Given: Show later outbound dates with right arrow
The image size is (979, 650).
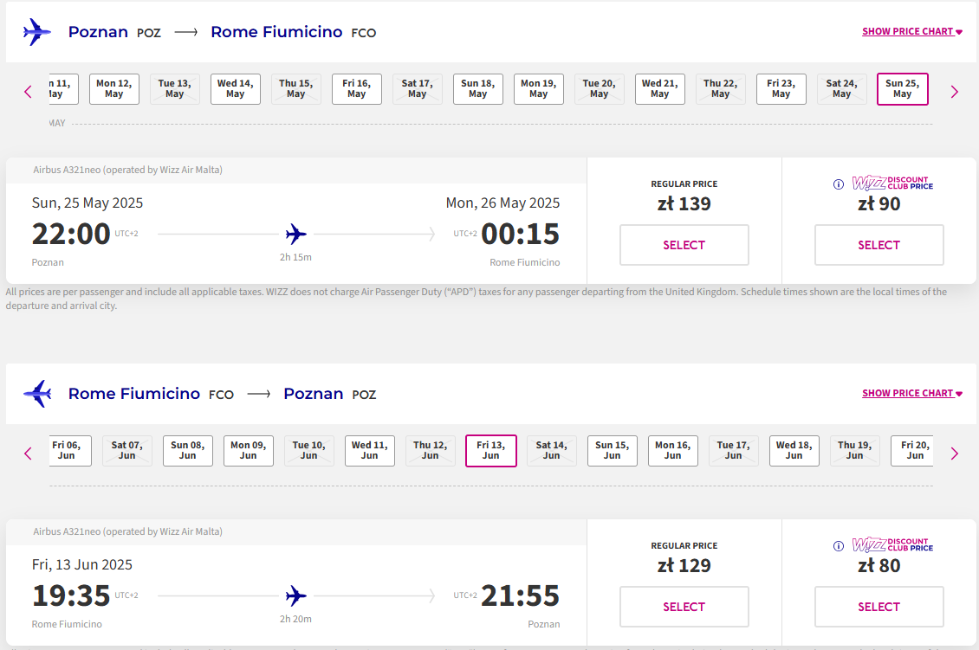Looking at the screenshot, I should 954,92.
